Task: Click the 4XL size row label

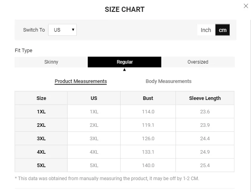Action: 41,152
